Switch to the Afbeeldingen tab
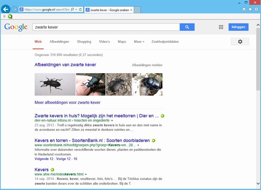The image size is (261, 190). pos(59,41)
